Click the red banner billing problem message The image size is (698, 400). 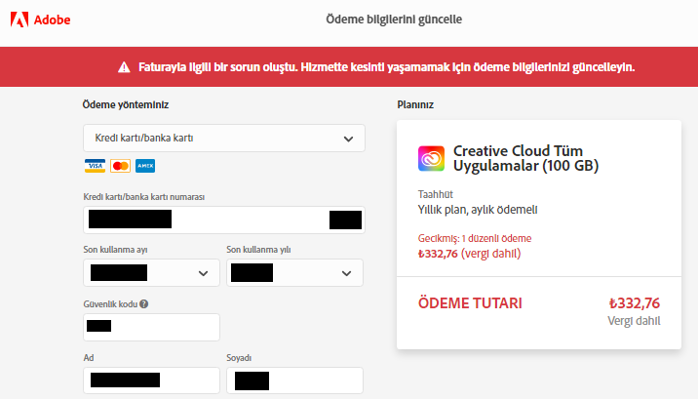tap(386, 67)
